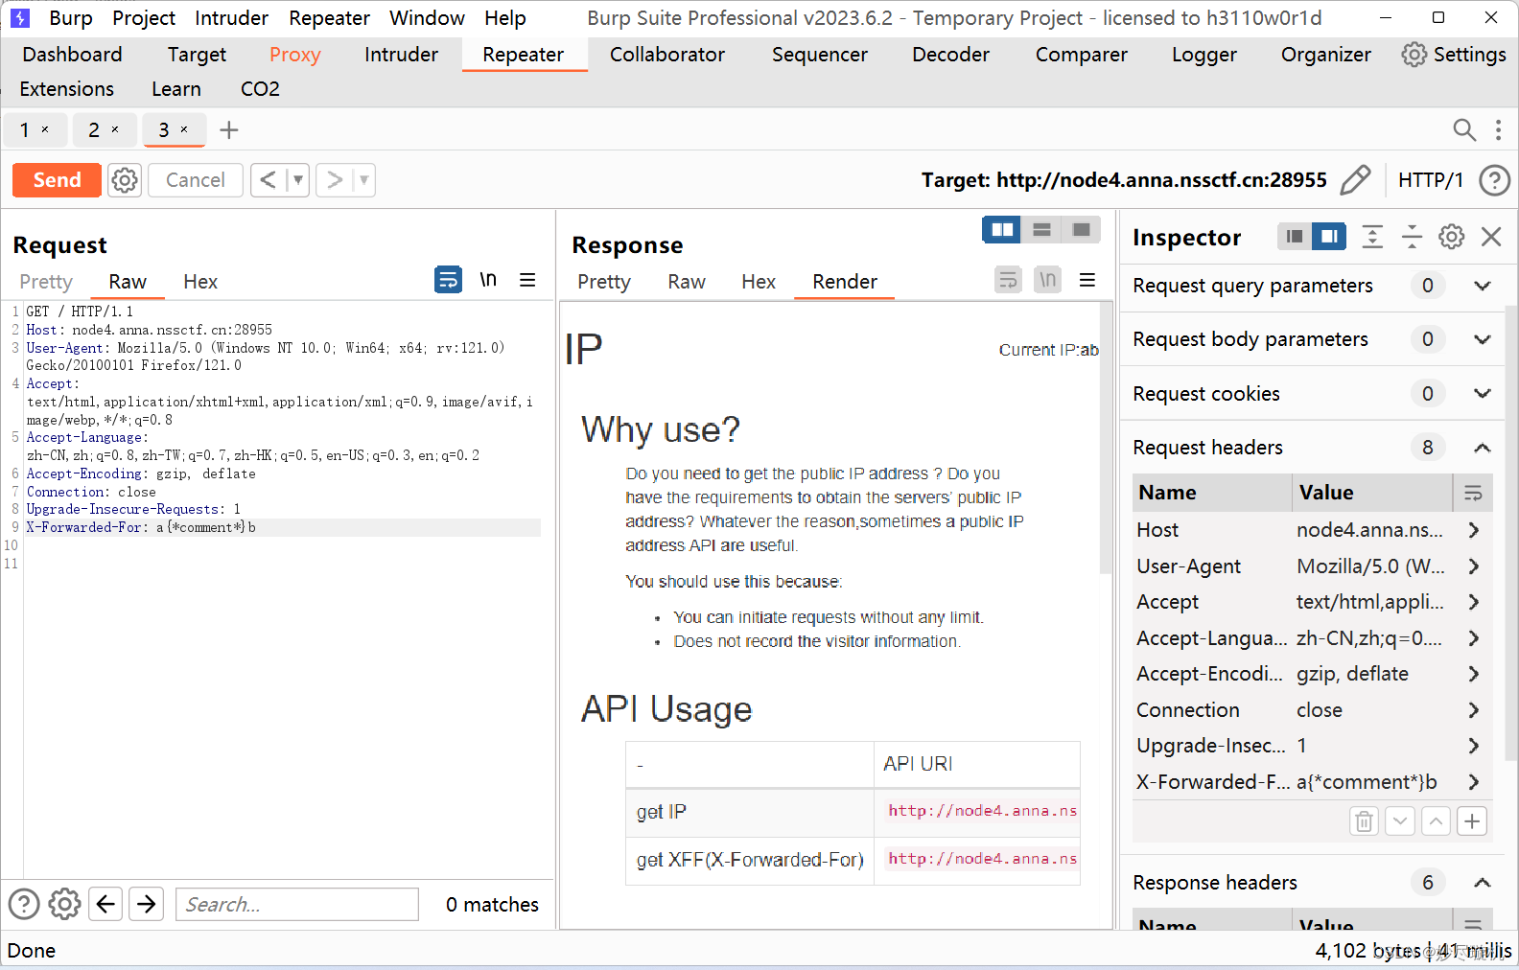This screenshot has width=1519, height=970.
Task: Open the Burp menu
Action: (x=71, y=18)
